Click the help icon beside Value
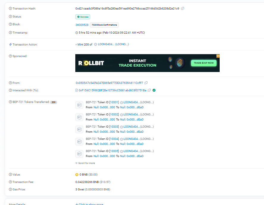Screen dimensions: 264x205 click(x=10, y=175)
